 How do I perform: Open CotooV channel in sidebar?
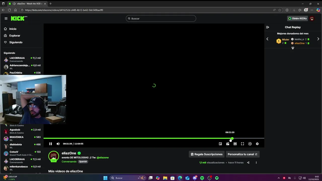click(22, 153)
